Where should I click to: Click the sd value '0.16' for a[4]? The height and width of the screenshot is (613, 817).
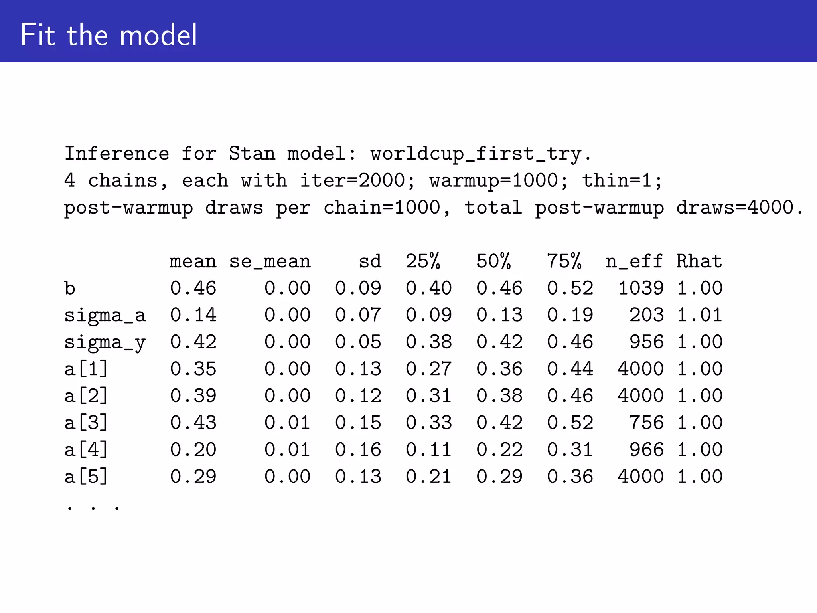click(358, 450)
